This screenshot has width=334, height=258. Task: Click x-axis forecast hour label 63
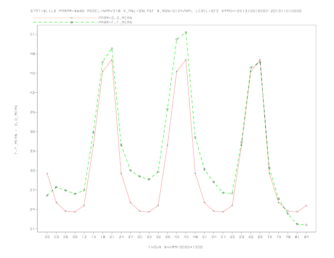[242, 237]
